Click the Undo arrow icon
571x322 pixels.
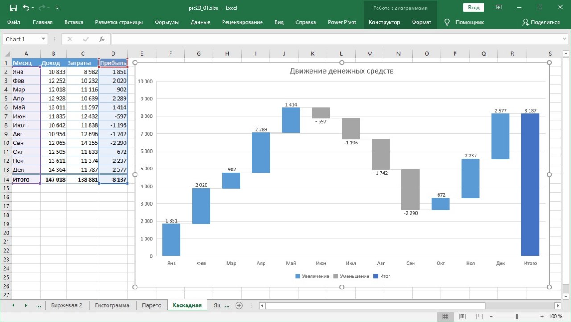click(x=26, y=8)
